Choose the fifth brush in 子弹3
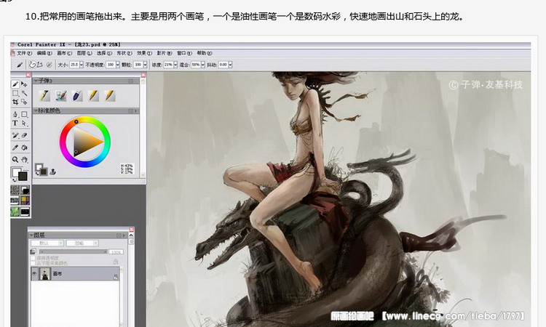546x327 pixels. click(x=109, y=96)
